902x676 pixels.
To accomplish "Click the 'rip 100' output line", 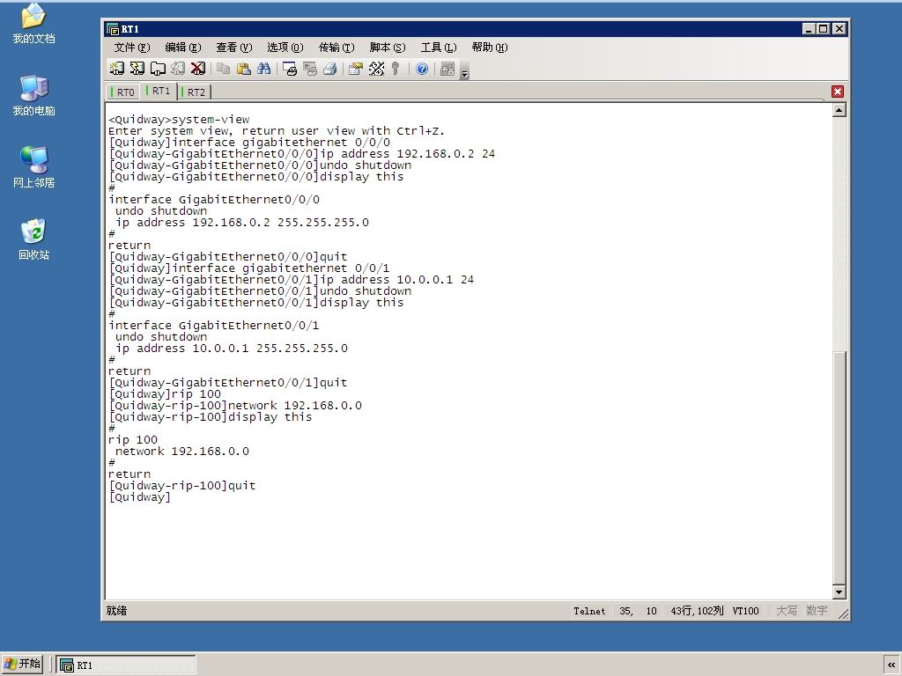I will click(x=133, y=440).
